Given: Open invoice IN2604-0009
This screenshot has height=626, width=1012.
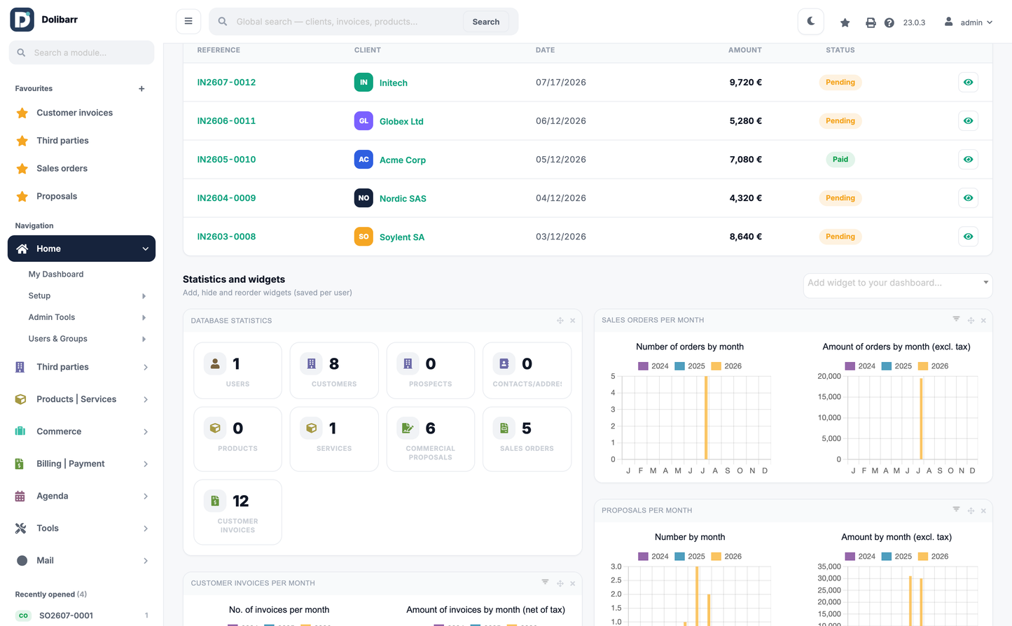Looking at the screenshot, I should (x=226, y=198).
